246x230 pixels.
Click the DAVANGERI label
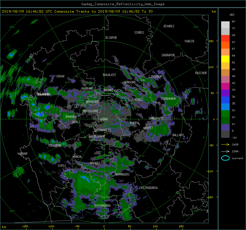pyautogui.click(x=122, y=174)
